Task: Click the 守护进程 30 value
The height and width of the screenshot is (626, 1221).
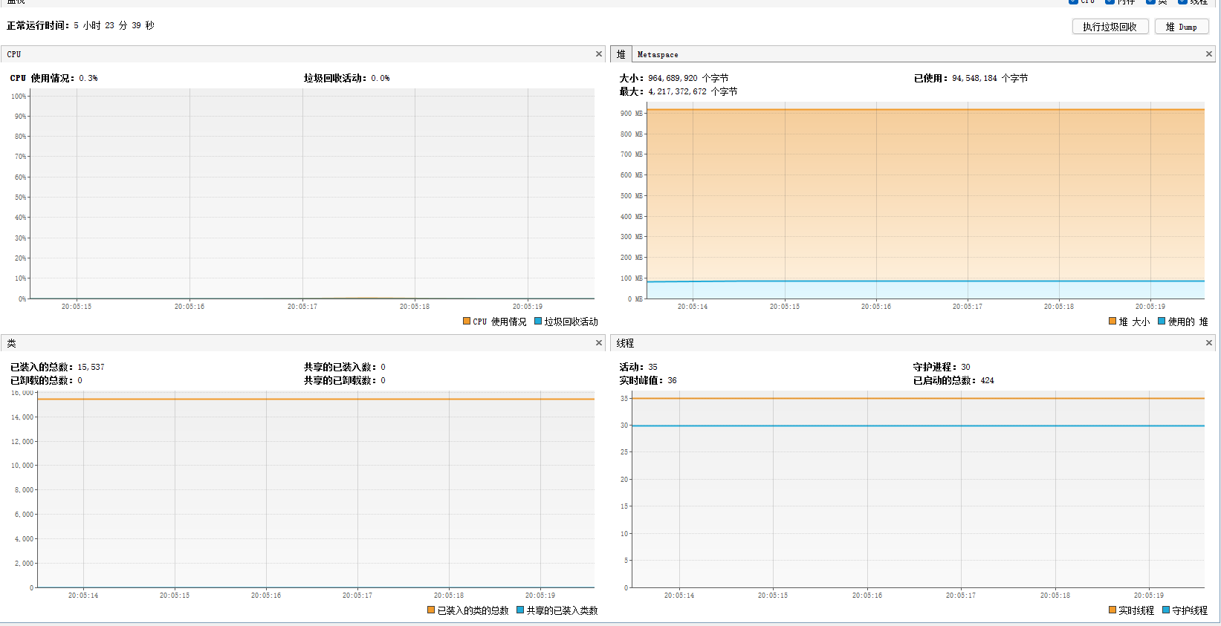Action: [965, 367]
